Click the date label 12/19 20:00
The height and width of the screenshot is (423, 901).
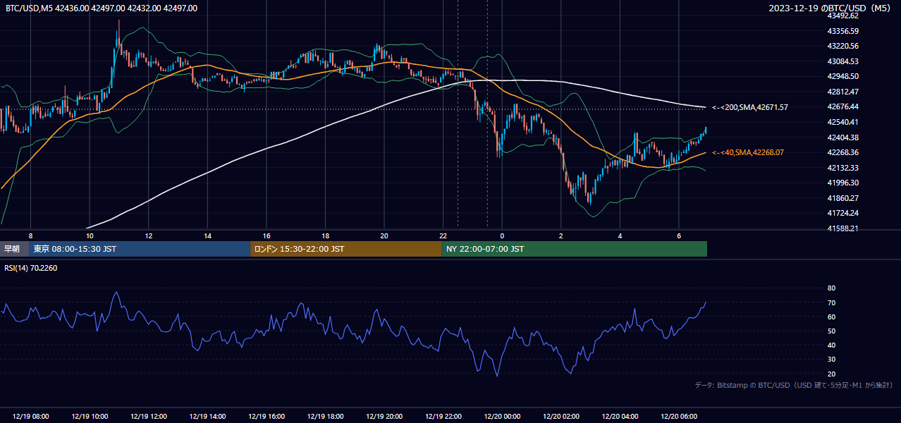tap(384, 417)
